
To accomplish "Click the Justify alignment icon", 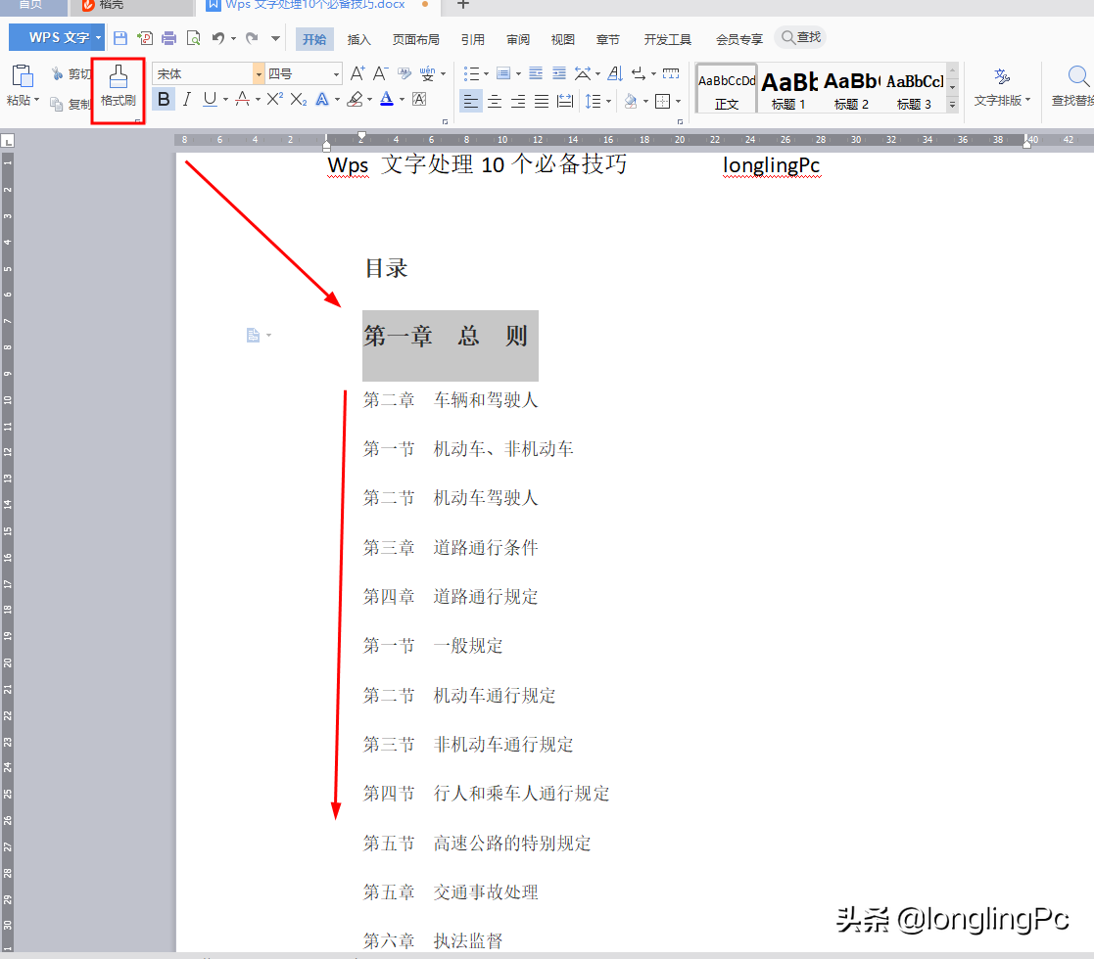I will [x=542, y=102].
